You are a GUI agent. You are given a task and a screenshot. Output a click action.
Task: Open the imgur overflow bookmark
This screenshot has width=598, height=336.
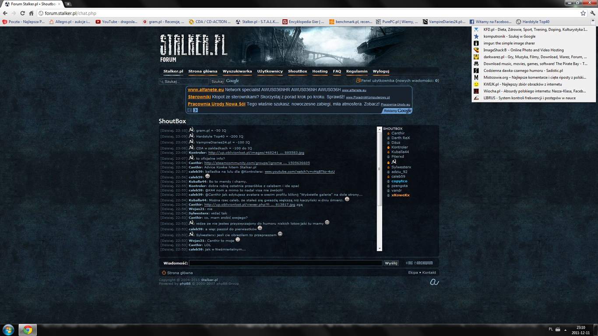point(533,43)
